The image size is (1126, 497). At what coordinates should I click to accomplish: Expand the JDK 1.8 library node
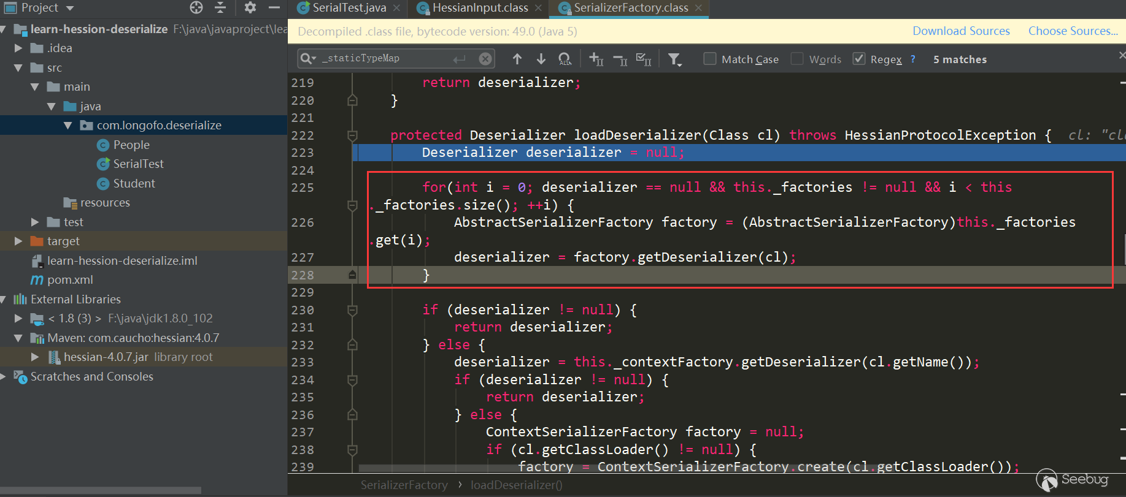coord(18,318)
